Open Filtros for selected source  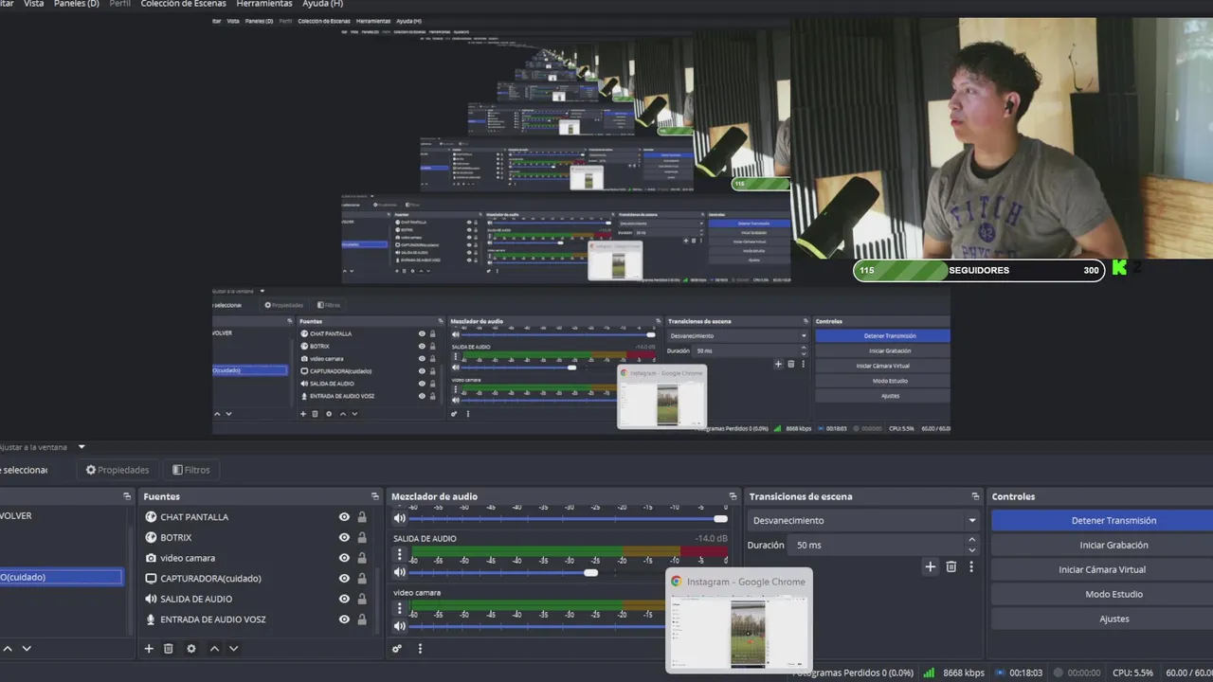click(191, 470)
